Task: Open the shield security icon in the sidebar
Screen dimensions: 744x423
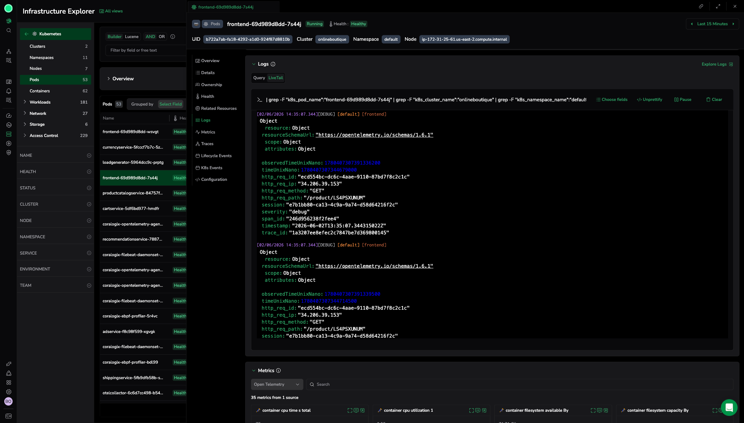Action: [9, 153]
